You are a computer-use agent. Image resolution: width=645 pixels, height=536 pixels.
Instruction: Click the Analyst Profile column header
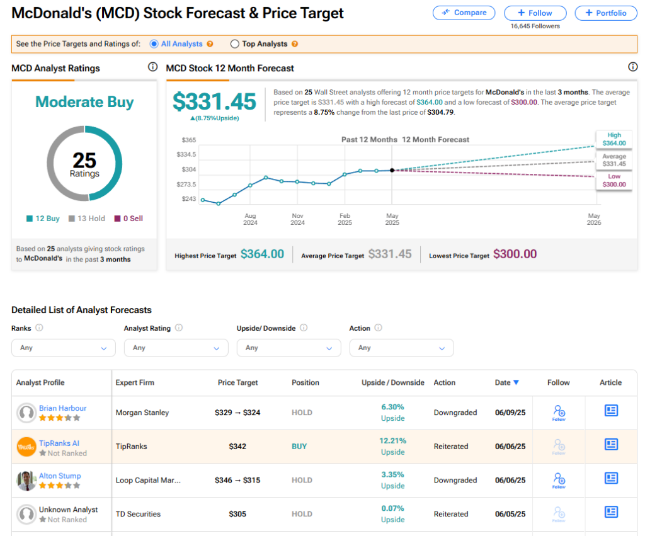[x=40, y=382]
